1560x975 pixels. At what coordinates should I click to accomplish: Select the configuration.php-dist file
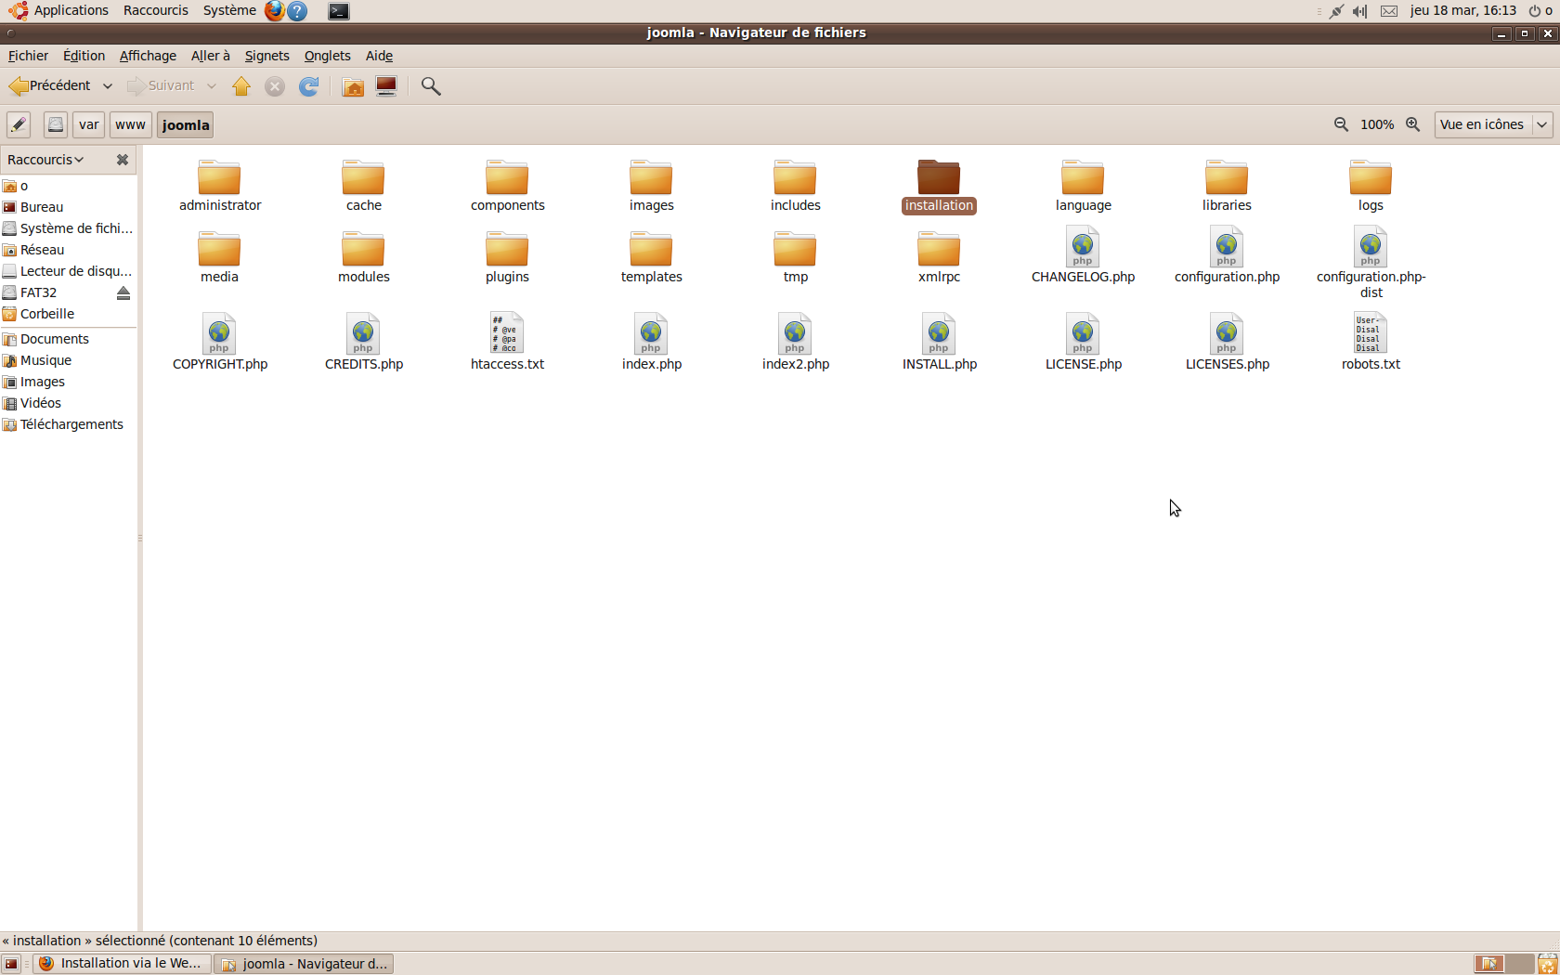point(1371,263)
